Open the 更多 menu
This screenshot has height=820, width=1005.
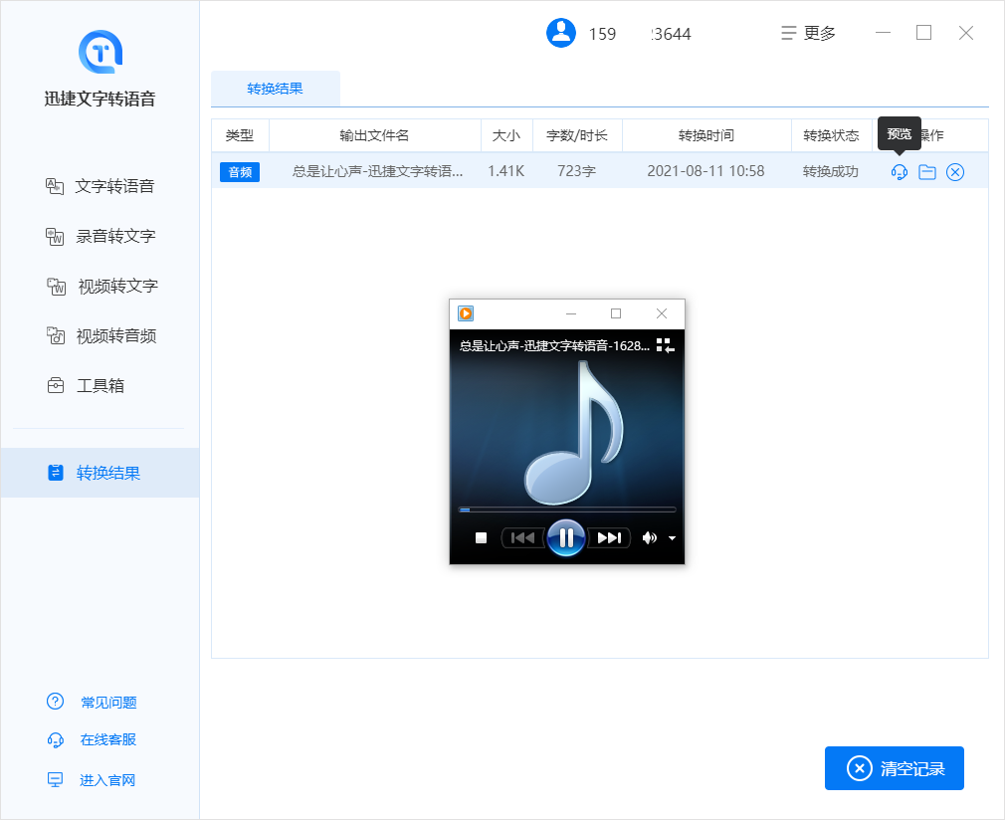[808, 33]
